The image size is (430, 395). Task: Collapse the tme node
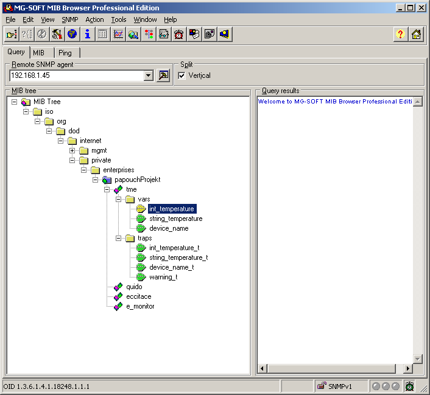click(x=107, y=189)
